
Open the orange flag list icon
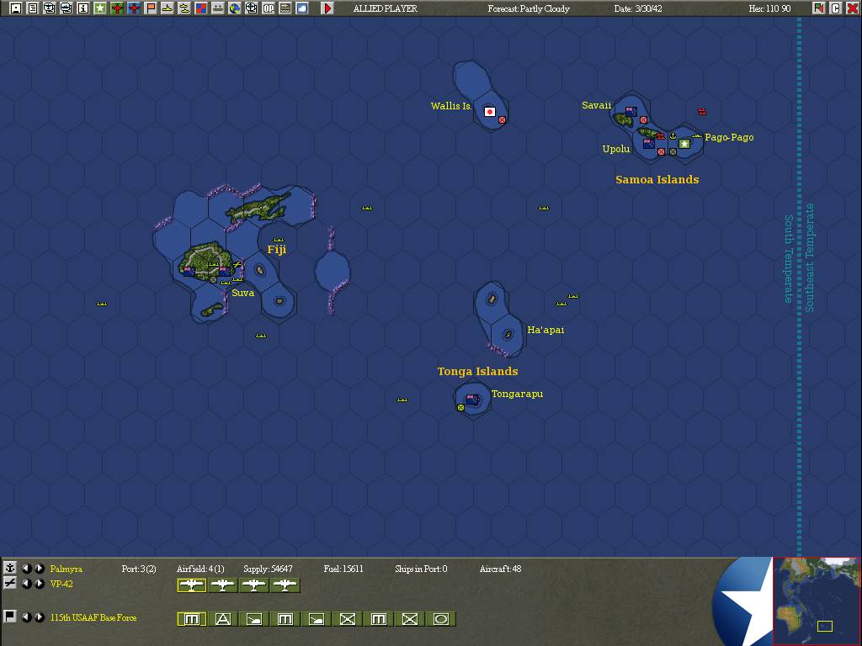150,8
